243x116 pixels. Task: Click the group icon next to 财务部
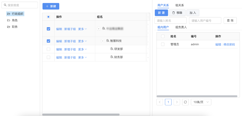[112, 57]
